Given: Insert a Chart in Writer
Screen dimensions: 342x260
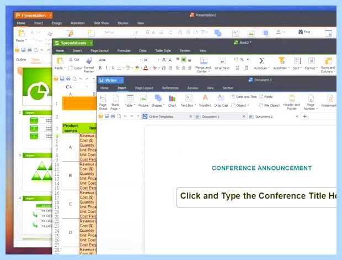Looking at the screenshot, I should (172, 101).
